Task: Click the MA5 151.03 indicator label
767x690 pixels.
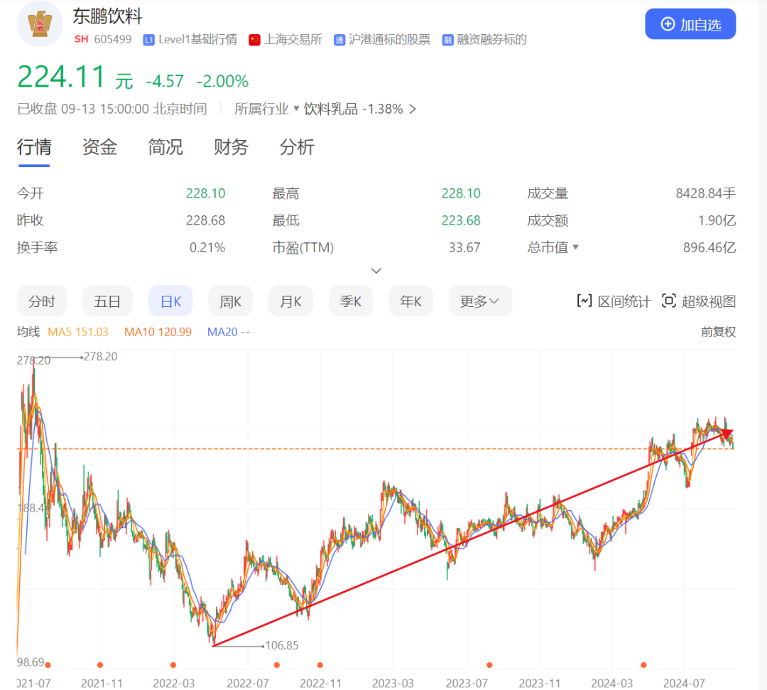Action: coord(78,332)
